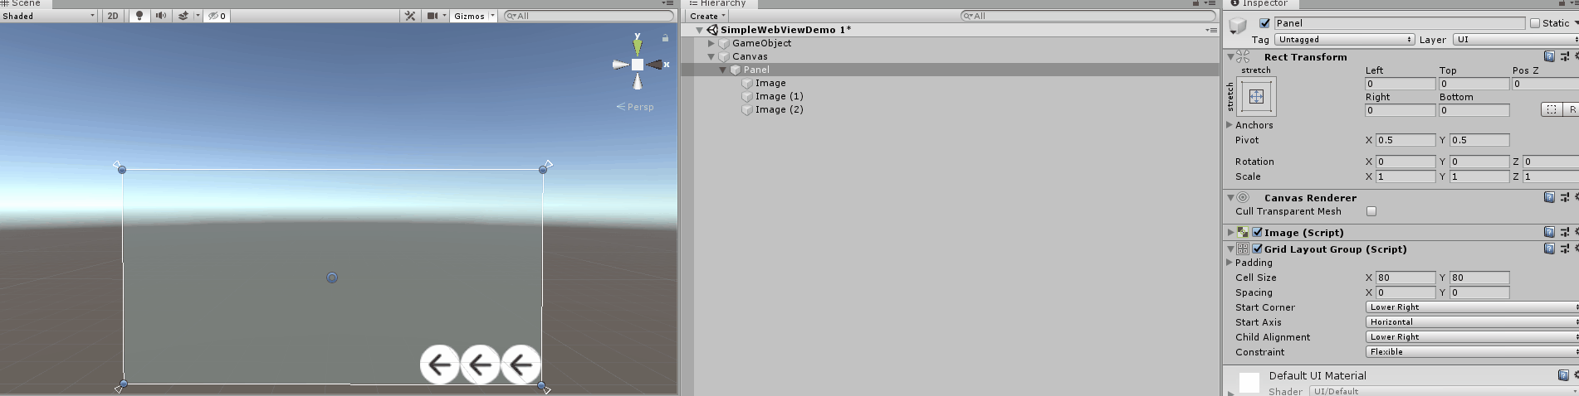Disable the Grid Layout Group component checkbox
Screen dimensions: 1579x396
pyautogui.click(x=1257, y=249)
